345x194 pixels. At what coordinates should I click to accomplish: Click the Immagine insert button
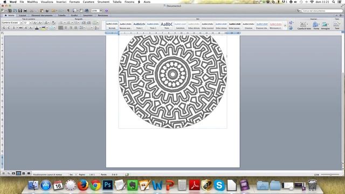pyautogui.click(x=325, y=25)
